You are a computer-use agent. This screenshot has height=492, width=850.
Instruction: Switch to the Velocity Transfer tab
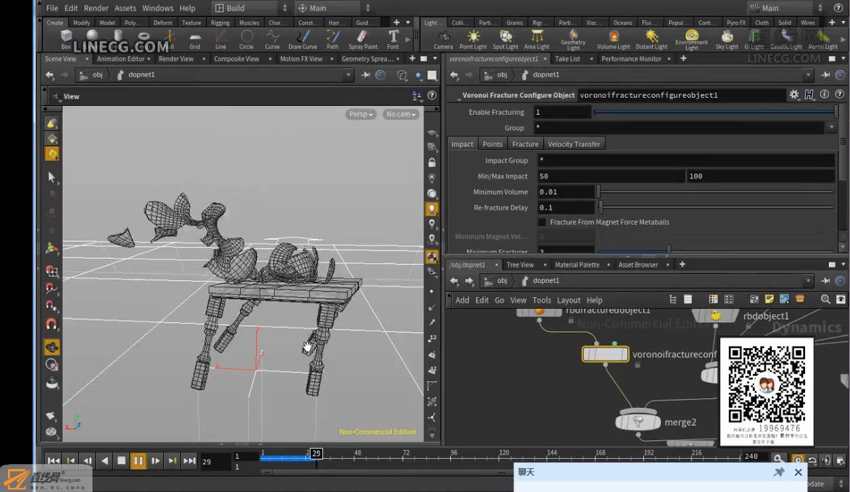click(x=574, y=144)
